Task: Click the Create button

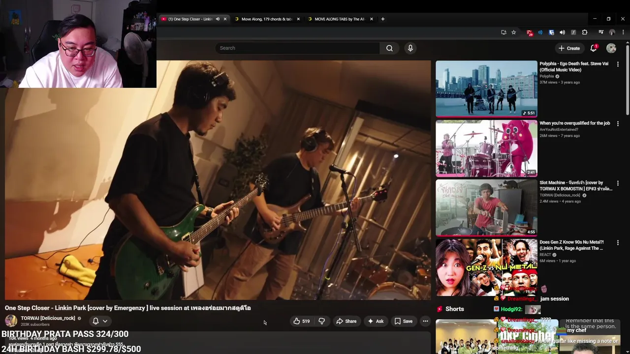Action: 569,48
